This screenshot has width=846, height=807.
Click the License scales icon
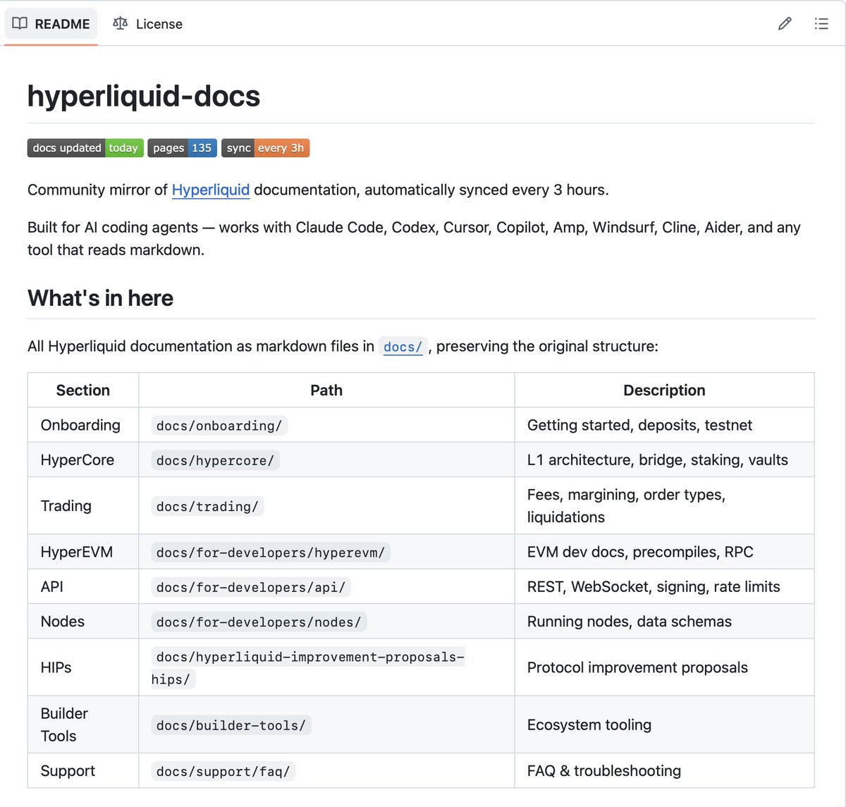pyautogui.click(x=121, y=23)
